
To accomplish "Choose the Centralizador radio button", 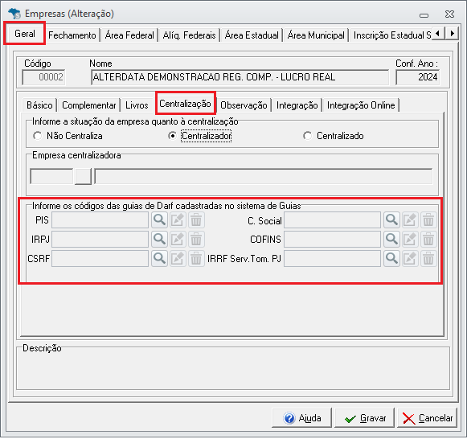I will pyautogui.click(x=172, y=136).
